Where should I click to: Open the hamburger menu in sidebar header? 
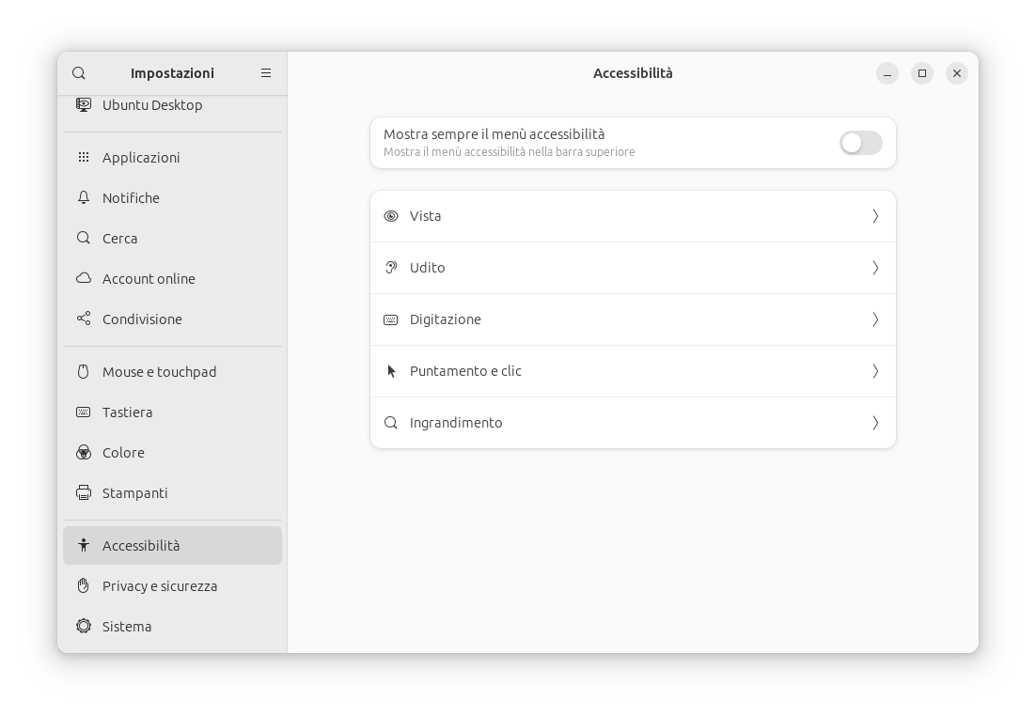(266, 73)
